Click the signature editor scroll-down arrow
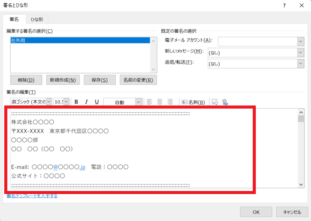The width and height of the screenshot is (311, 221). [301, 184]
